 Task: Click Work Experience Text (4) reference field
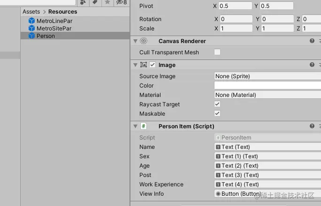click(267, 184)
